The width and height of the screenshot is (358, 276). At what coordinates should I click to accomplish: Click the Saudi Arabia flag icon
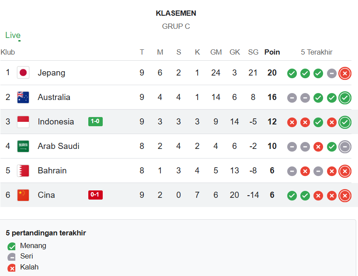tap(23, 146)
